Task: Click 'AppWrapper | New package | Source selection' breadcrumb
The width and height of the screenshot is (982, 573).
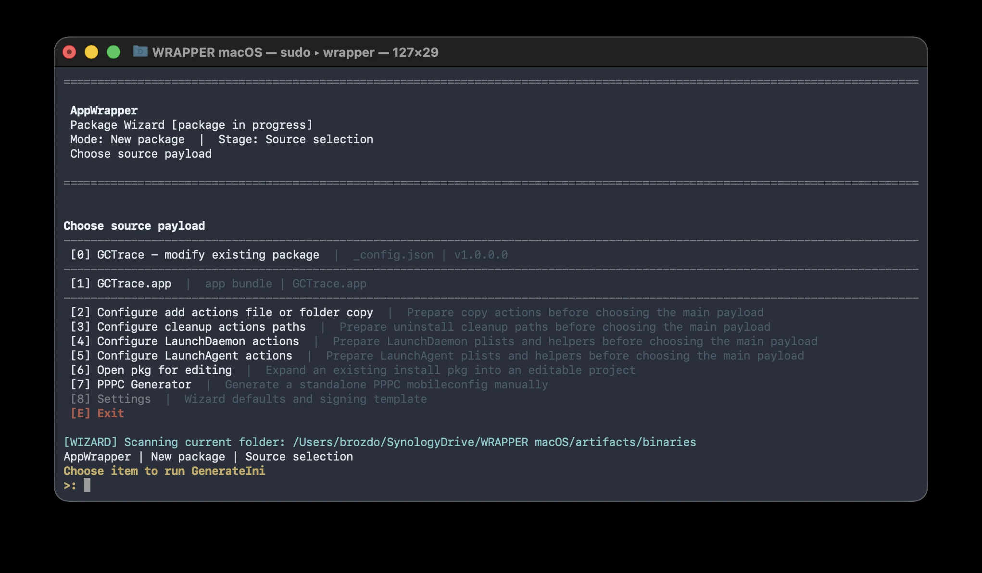Action: pos(208,457)
